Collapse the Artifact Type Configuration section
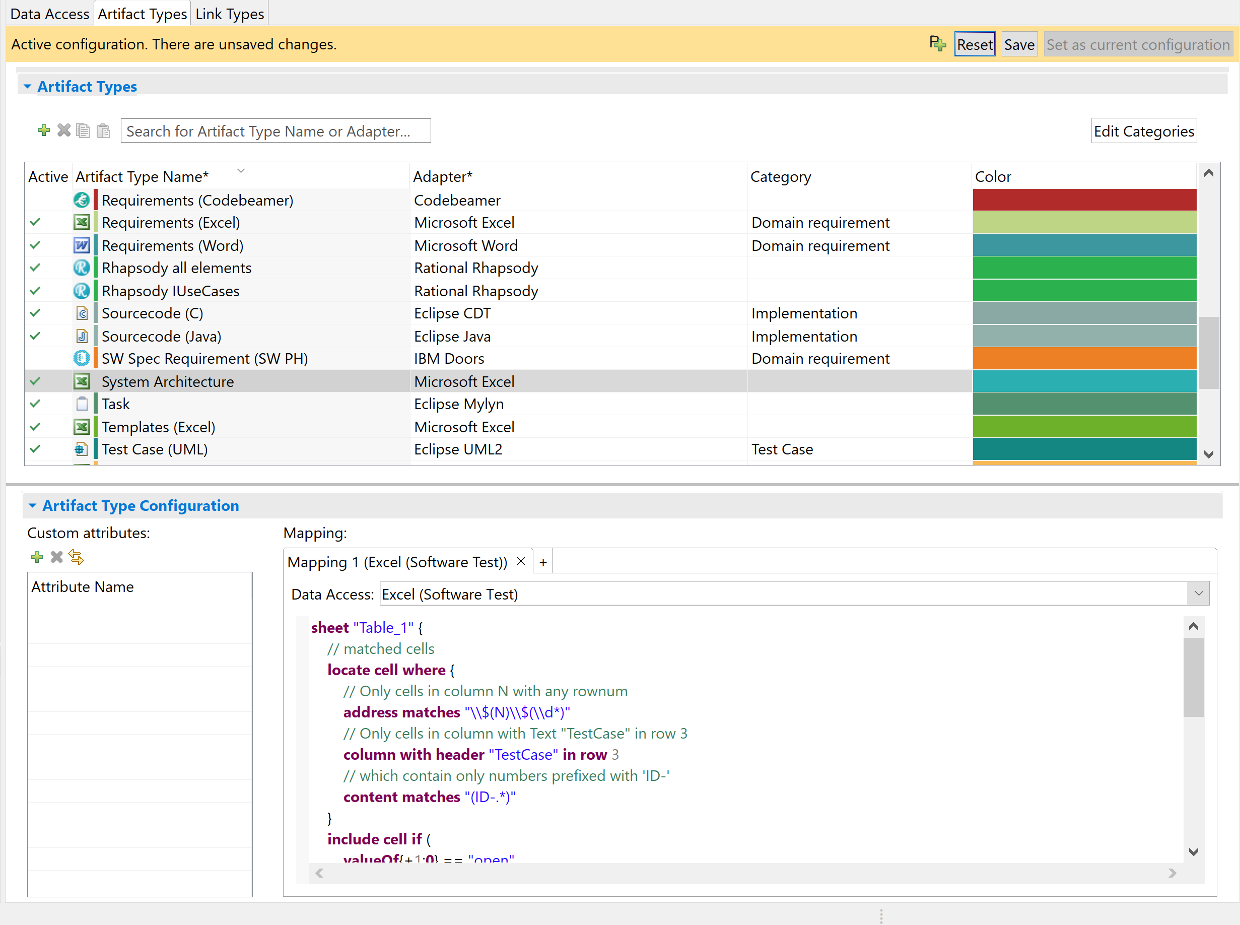1240x925 pixels. click(x=32, y=506)
